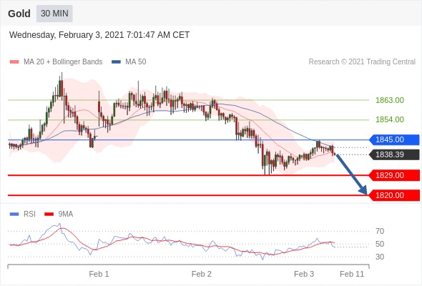The width and height of the screenshot is (422, 286).
Task: Toggle the MA 50 legend entry
Action: pos(129,62)
